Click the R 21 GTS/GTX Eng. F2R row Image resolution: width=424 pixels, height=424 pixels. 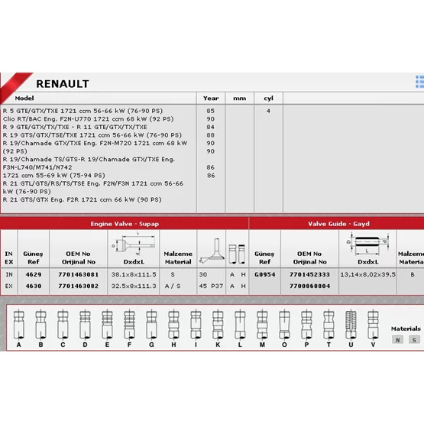[x=83, y=199]
